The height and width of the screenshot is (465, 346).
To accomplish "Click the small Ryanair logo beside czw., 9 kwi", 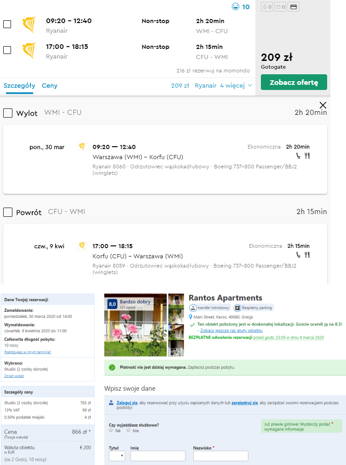I will click(82, 245).
